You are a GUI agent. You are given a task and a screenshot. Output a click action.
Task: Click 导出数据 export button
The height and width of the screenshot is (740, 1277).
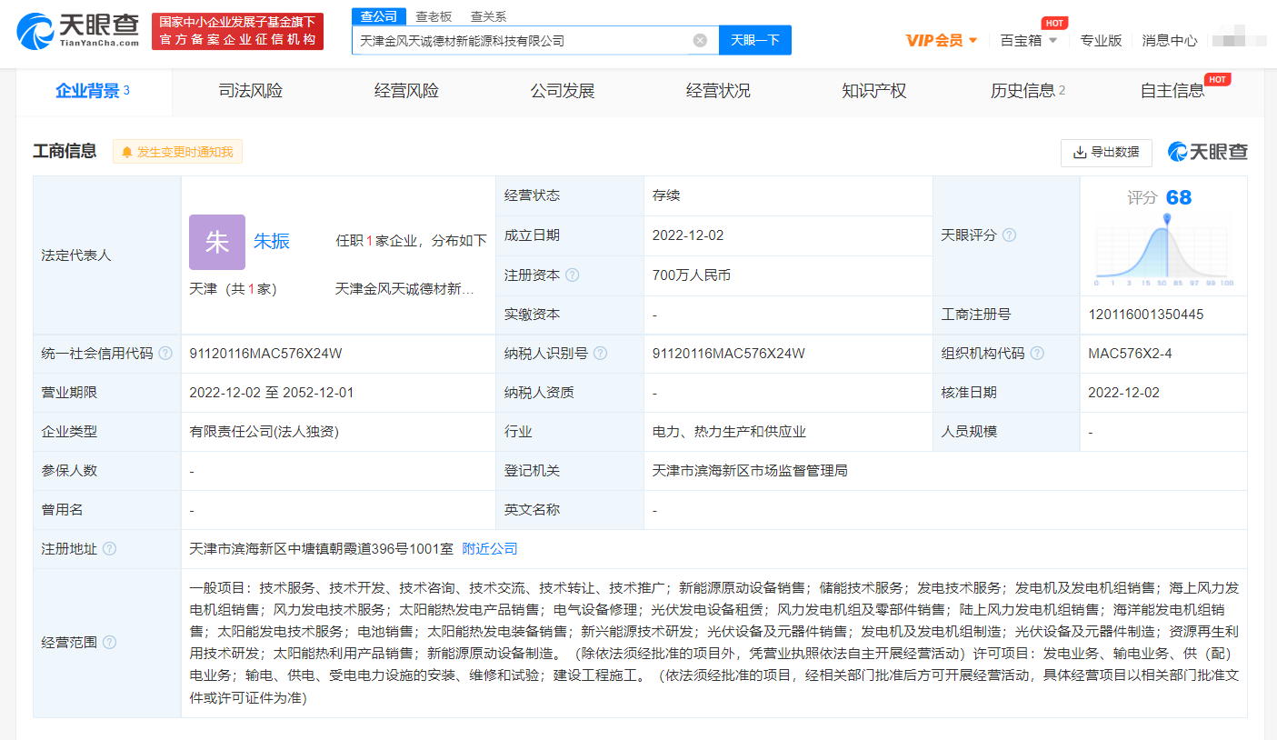[1106, 153]
